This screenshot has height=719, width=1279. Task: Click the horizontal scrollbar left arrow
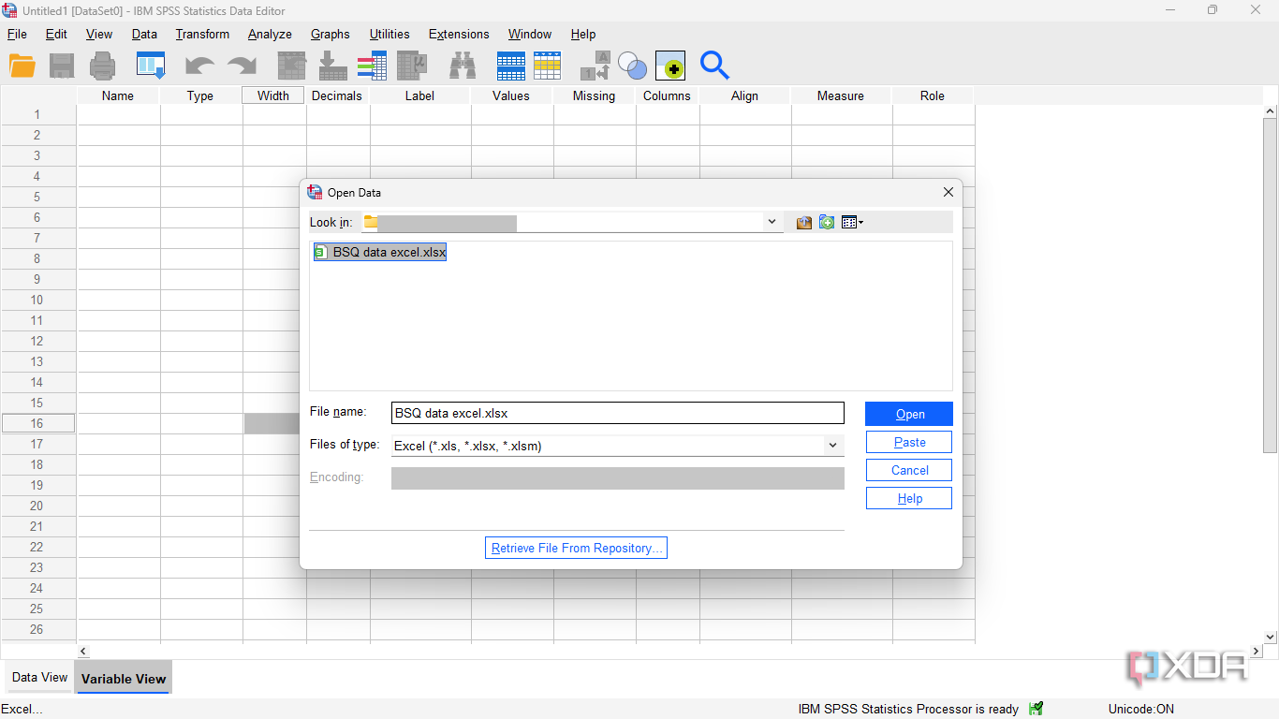click(x=83, y=651)
